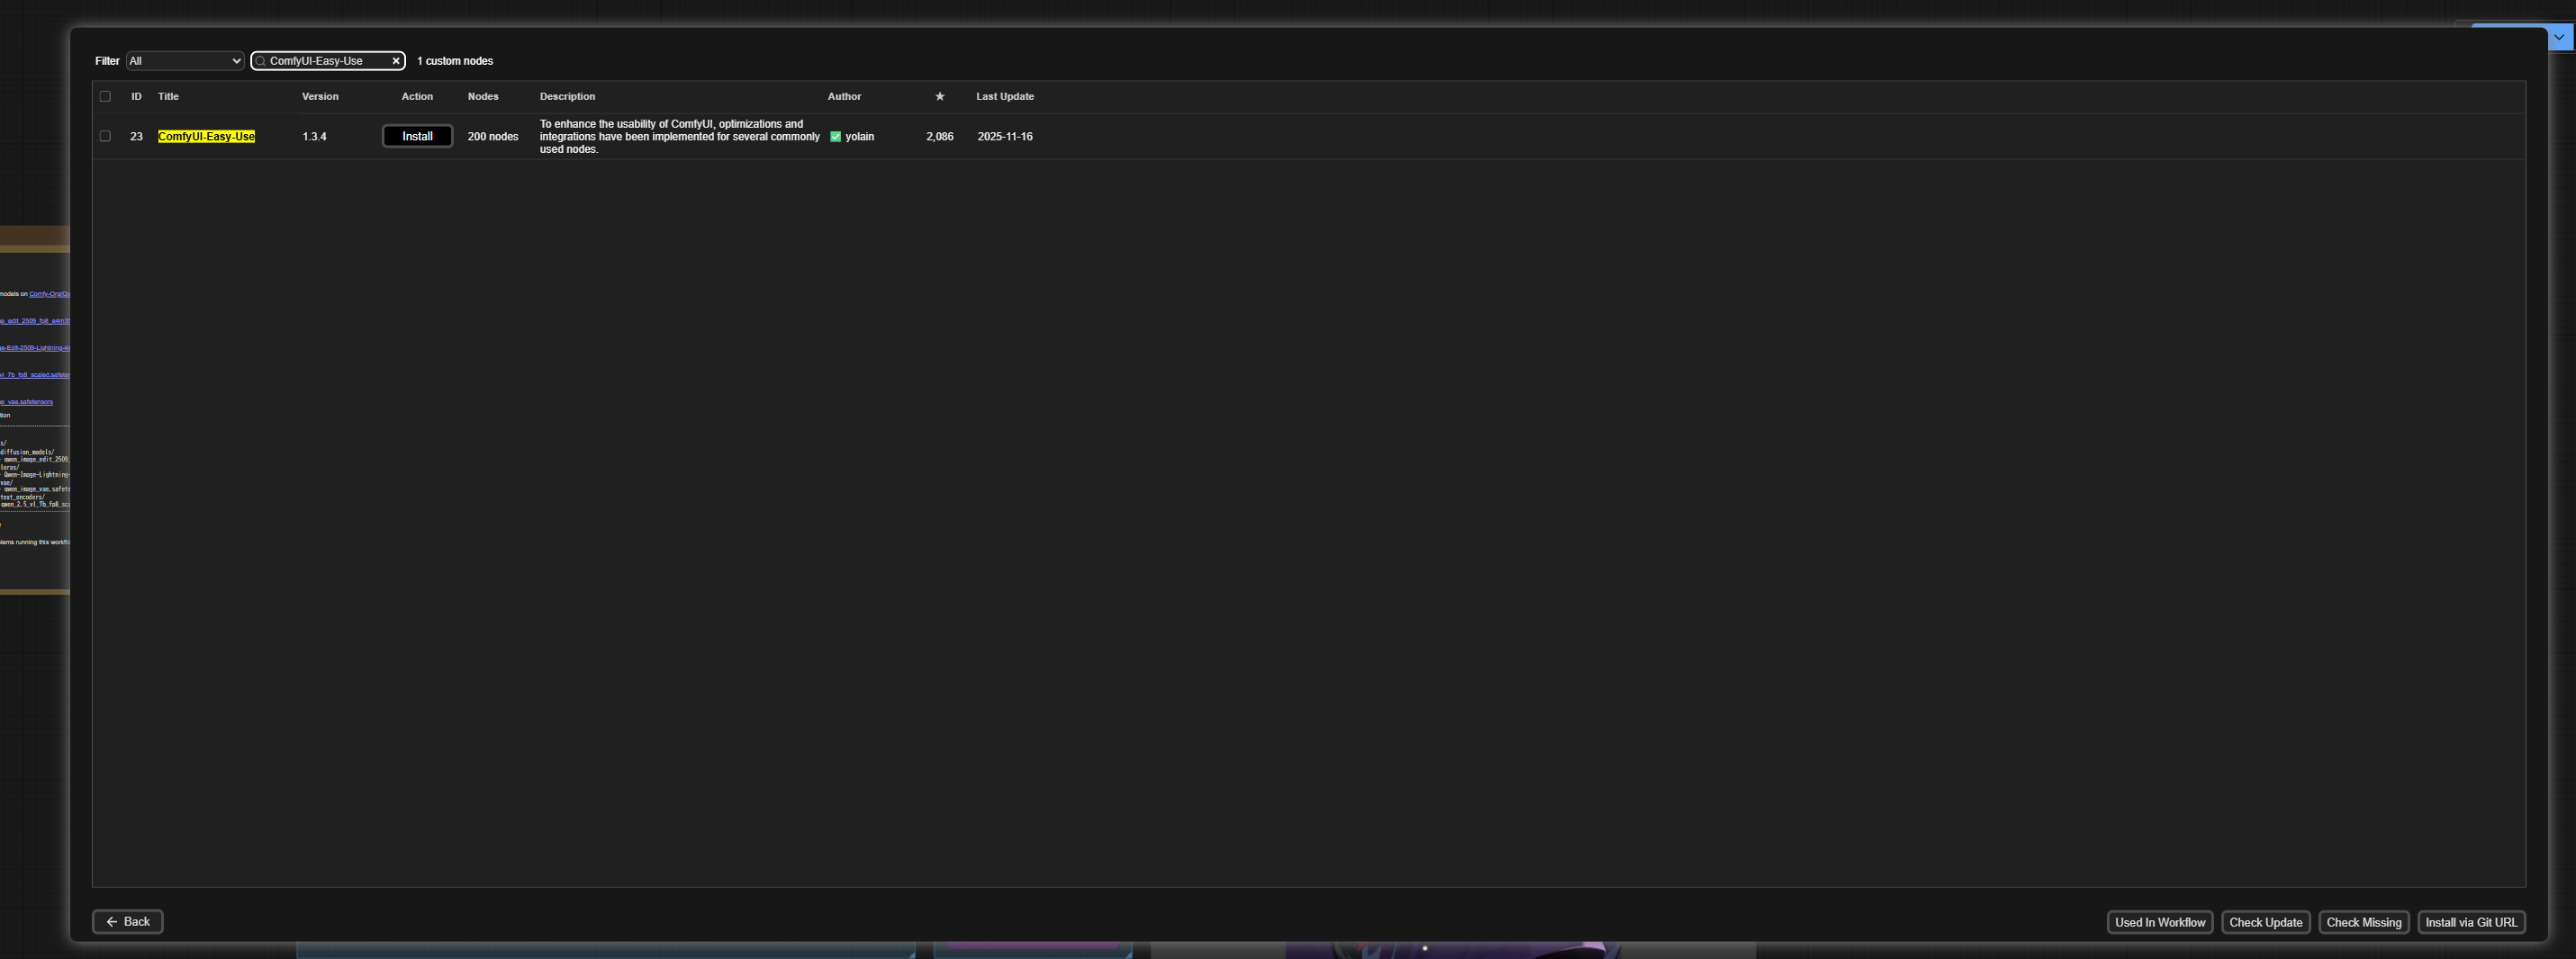2576x959 pixels.
Task: Sort by the Title column header
Action: tap(168, 97)
